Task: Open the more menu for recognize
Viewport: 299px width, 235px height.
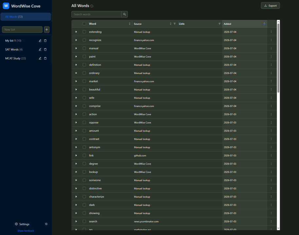Action: (271, 40)
